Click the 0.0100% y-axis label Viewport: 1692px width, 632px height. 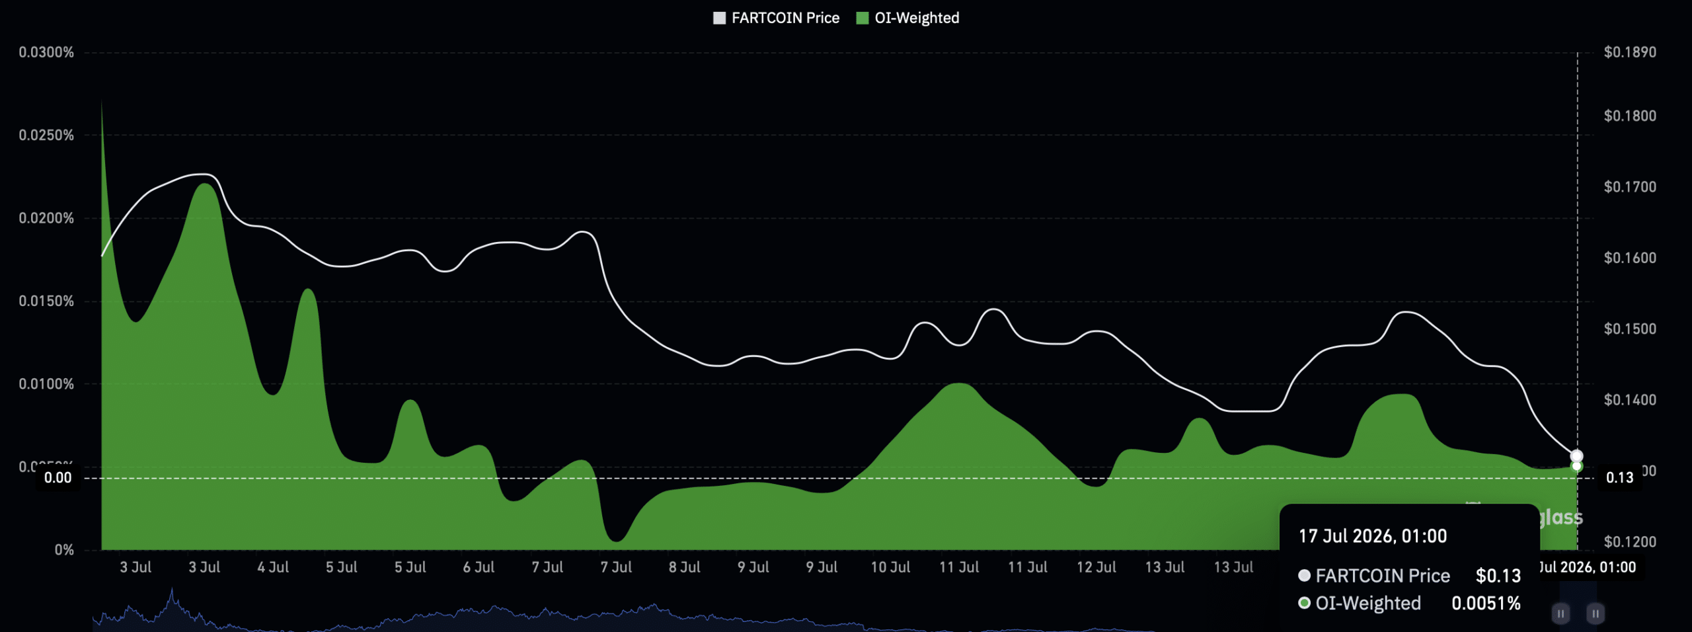pos(46,384)
